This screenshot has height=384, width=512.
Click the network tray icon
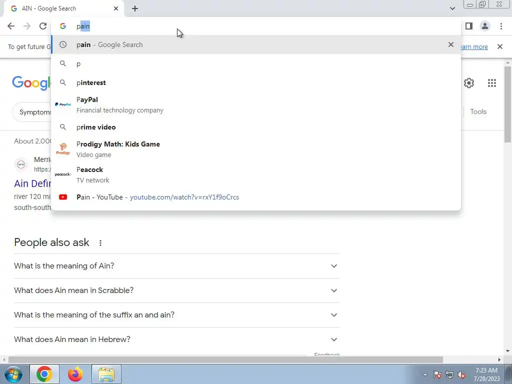(449, 374)
